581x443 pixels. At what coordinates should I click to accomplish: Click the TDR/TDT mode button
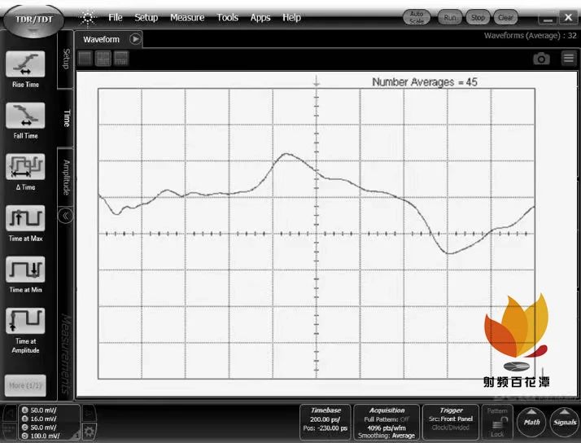(33, 20)
